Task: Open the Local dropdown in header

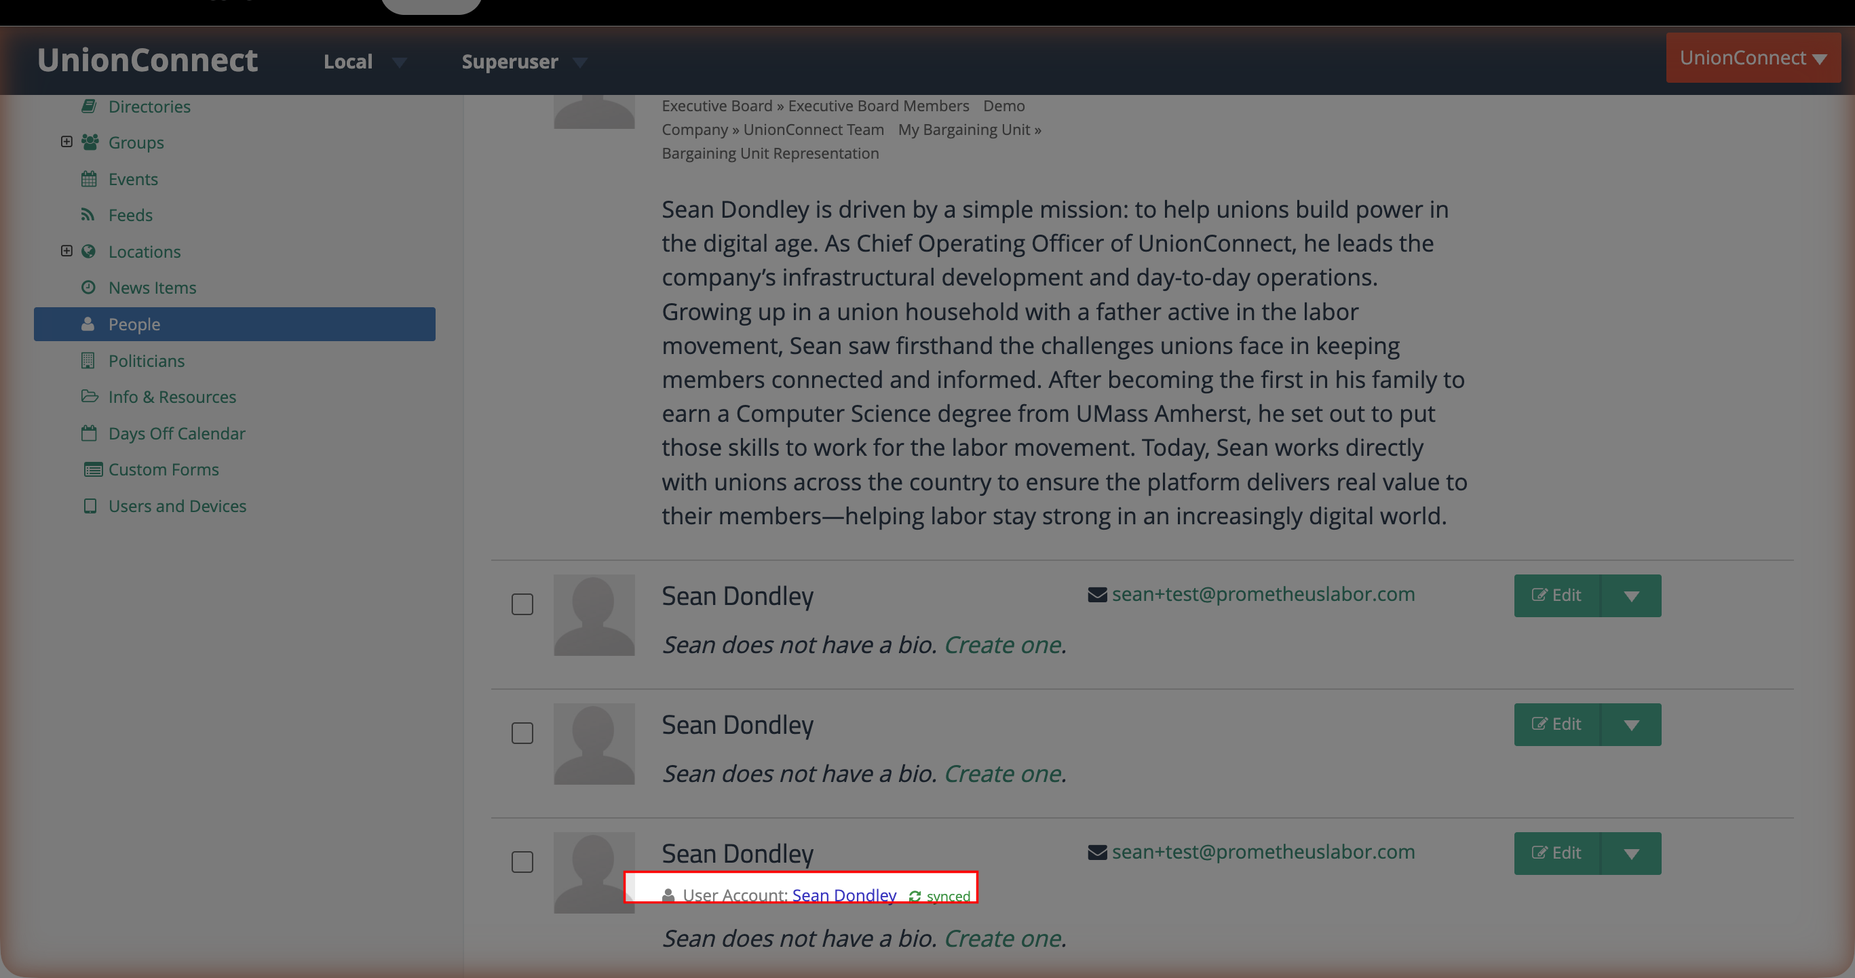Action: [365, 62]
